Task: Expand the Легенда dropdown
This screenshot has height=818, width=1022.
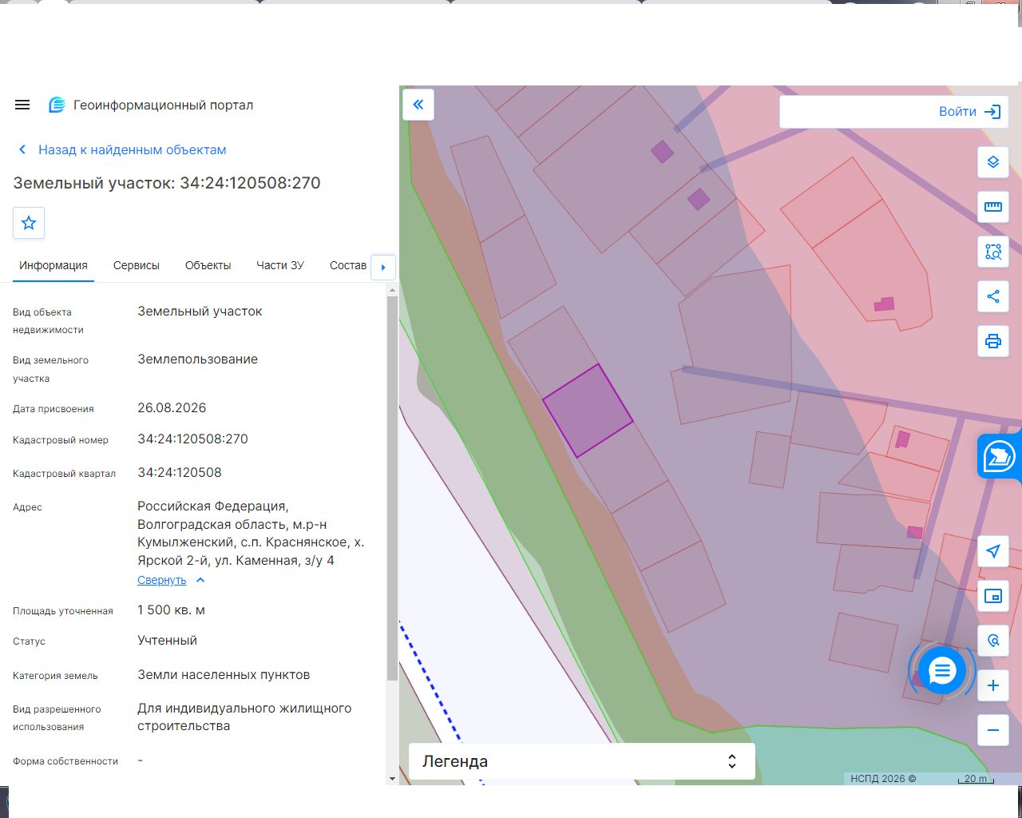Action: coord(582,761)
